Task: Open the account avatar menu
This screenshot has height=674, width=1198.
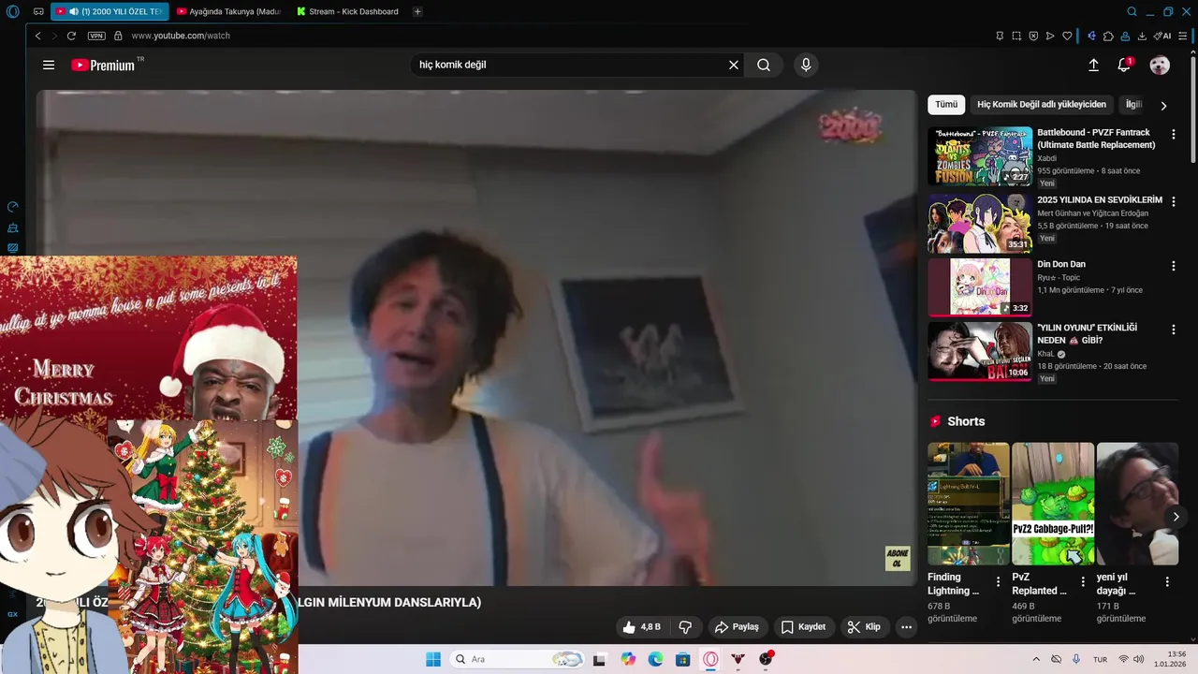Action: 1160,66
